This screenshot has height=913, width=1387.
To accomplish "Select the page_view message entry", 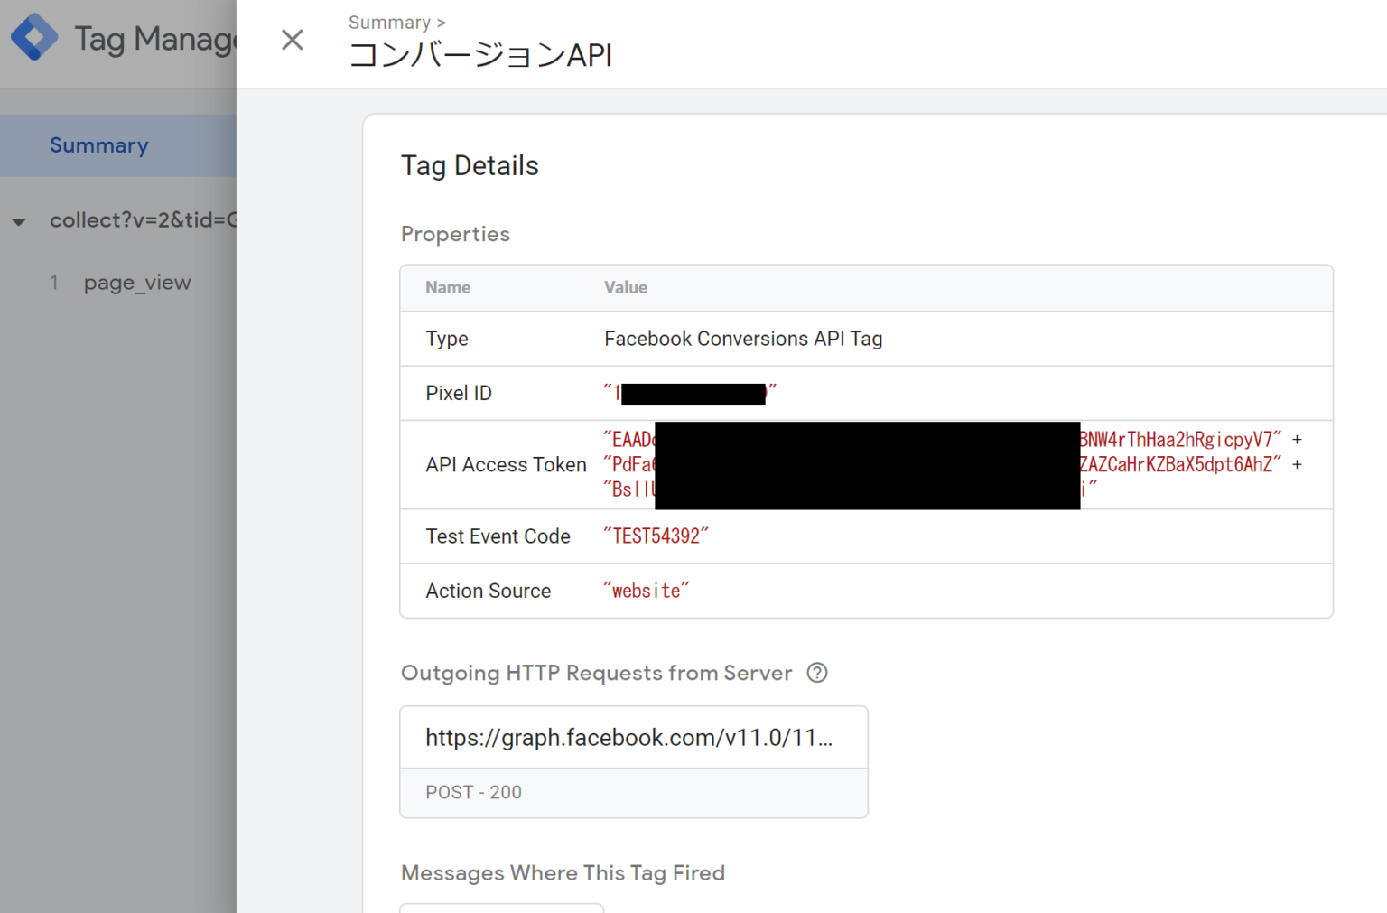I will point(137,282).
